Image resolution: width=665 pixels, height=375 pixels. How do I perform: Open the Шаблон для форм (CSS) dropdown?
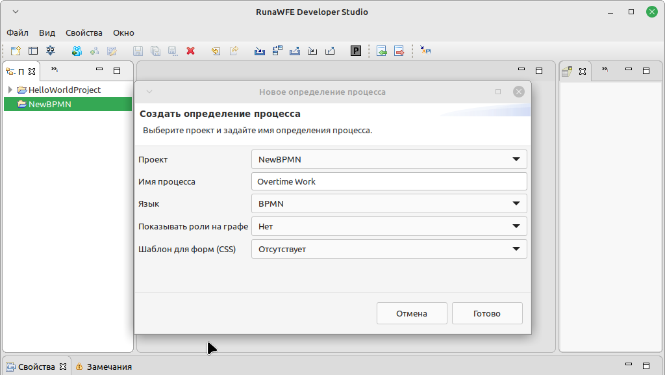click(389, 249)
